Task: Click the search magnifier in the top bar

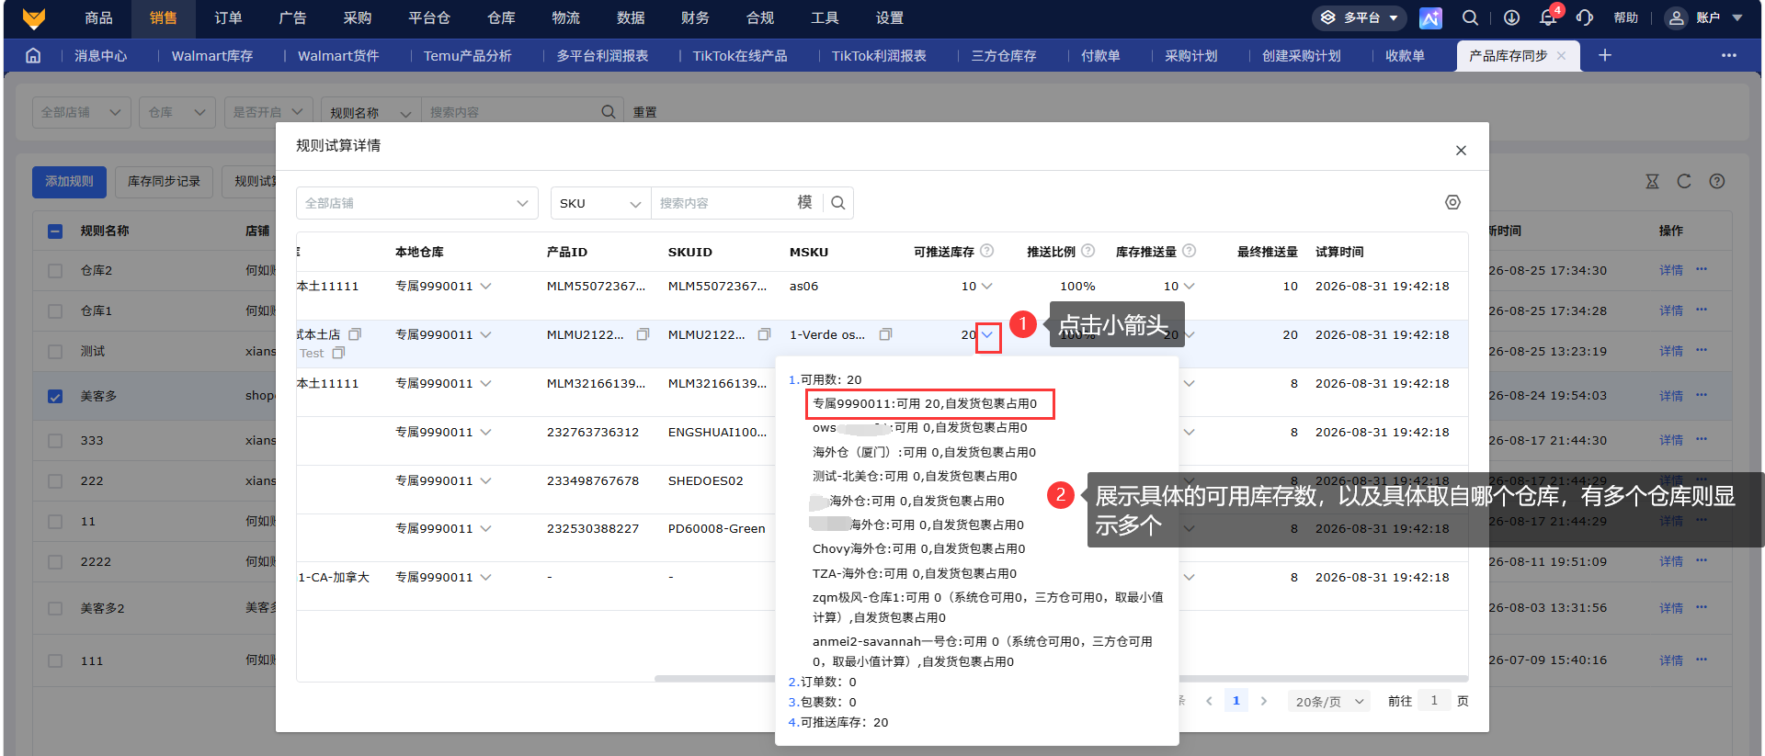Action: pyautogui.click(x=1471, y=17)
